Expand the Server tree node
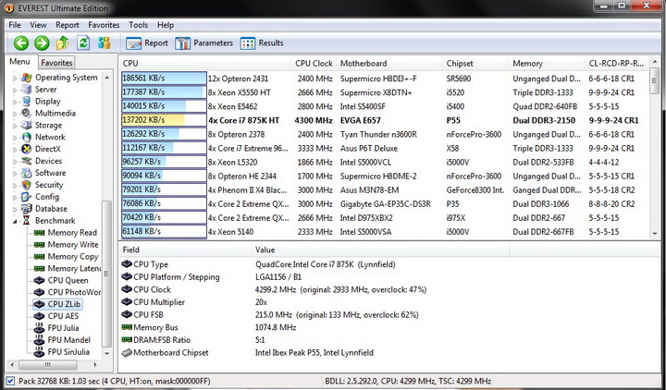 [x=15, y=90]
